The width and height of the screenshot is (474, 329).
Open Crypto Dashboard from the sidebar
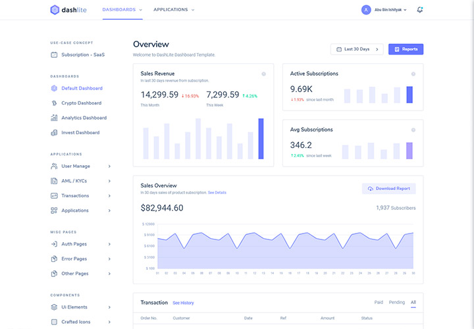tap(81, 103)
